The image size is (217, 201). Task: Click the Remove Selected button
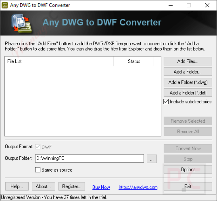coord(188,121)
